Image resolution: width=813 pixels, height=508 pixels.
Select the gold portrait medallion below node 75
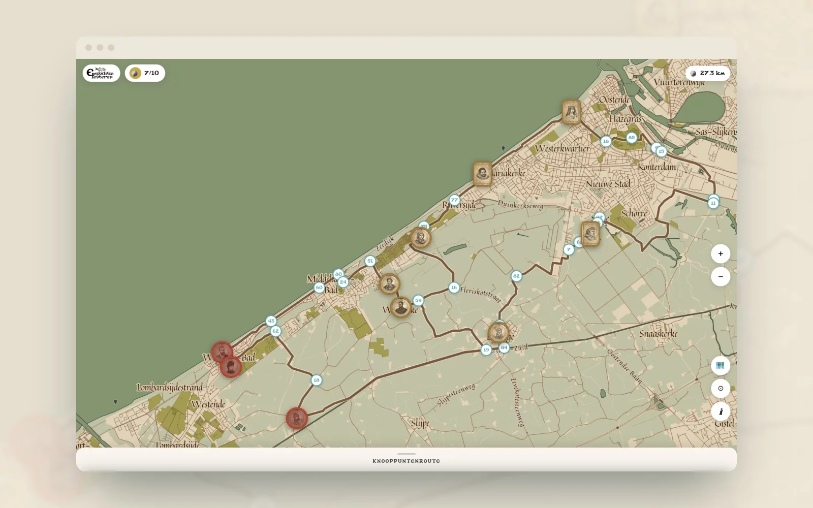[420, 237]
